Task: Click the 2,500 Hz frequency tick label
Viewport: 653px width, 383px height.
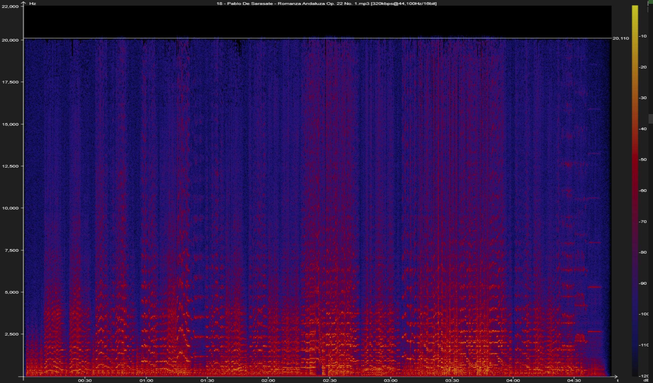Action: (x=11, y=334)
